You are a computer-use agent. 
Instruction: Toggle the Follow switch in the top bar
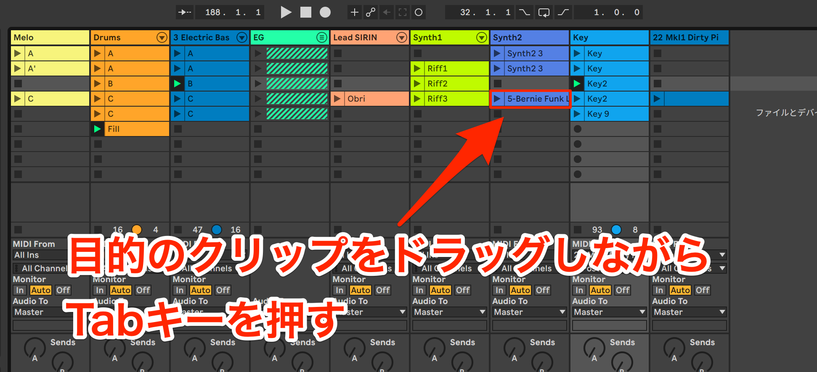tap(185, 12)
